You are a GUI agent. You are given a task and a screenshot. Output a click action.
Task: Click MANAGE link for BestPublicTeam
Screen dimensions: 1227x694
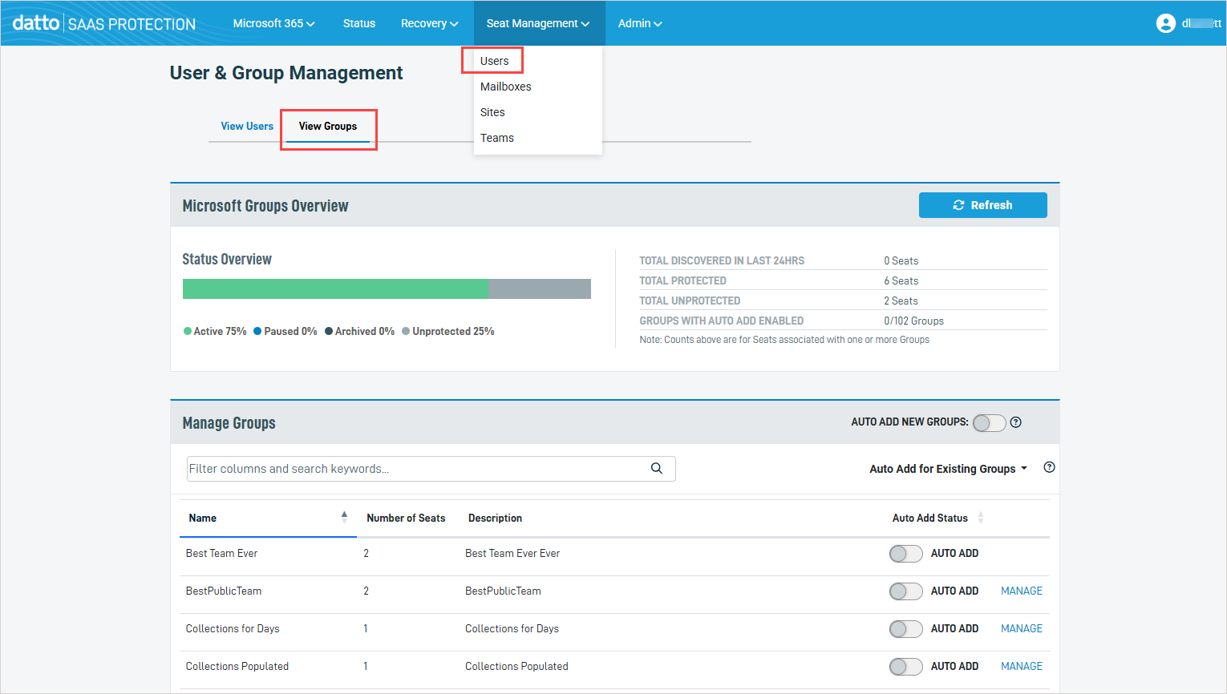click(x=1021, y=591)
